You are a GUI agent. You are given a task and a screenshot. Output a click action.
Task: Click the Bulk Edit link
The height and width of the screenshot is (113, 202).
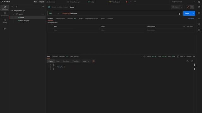[x=189, y=26]
